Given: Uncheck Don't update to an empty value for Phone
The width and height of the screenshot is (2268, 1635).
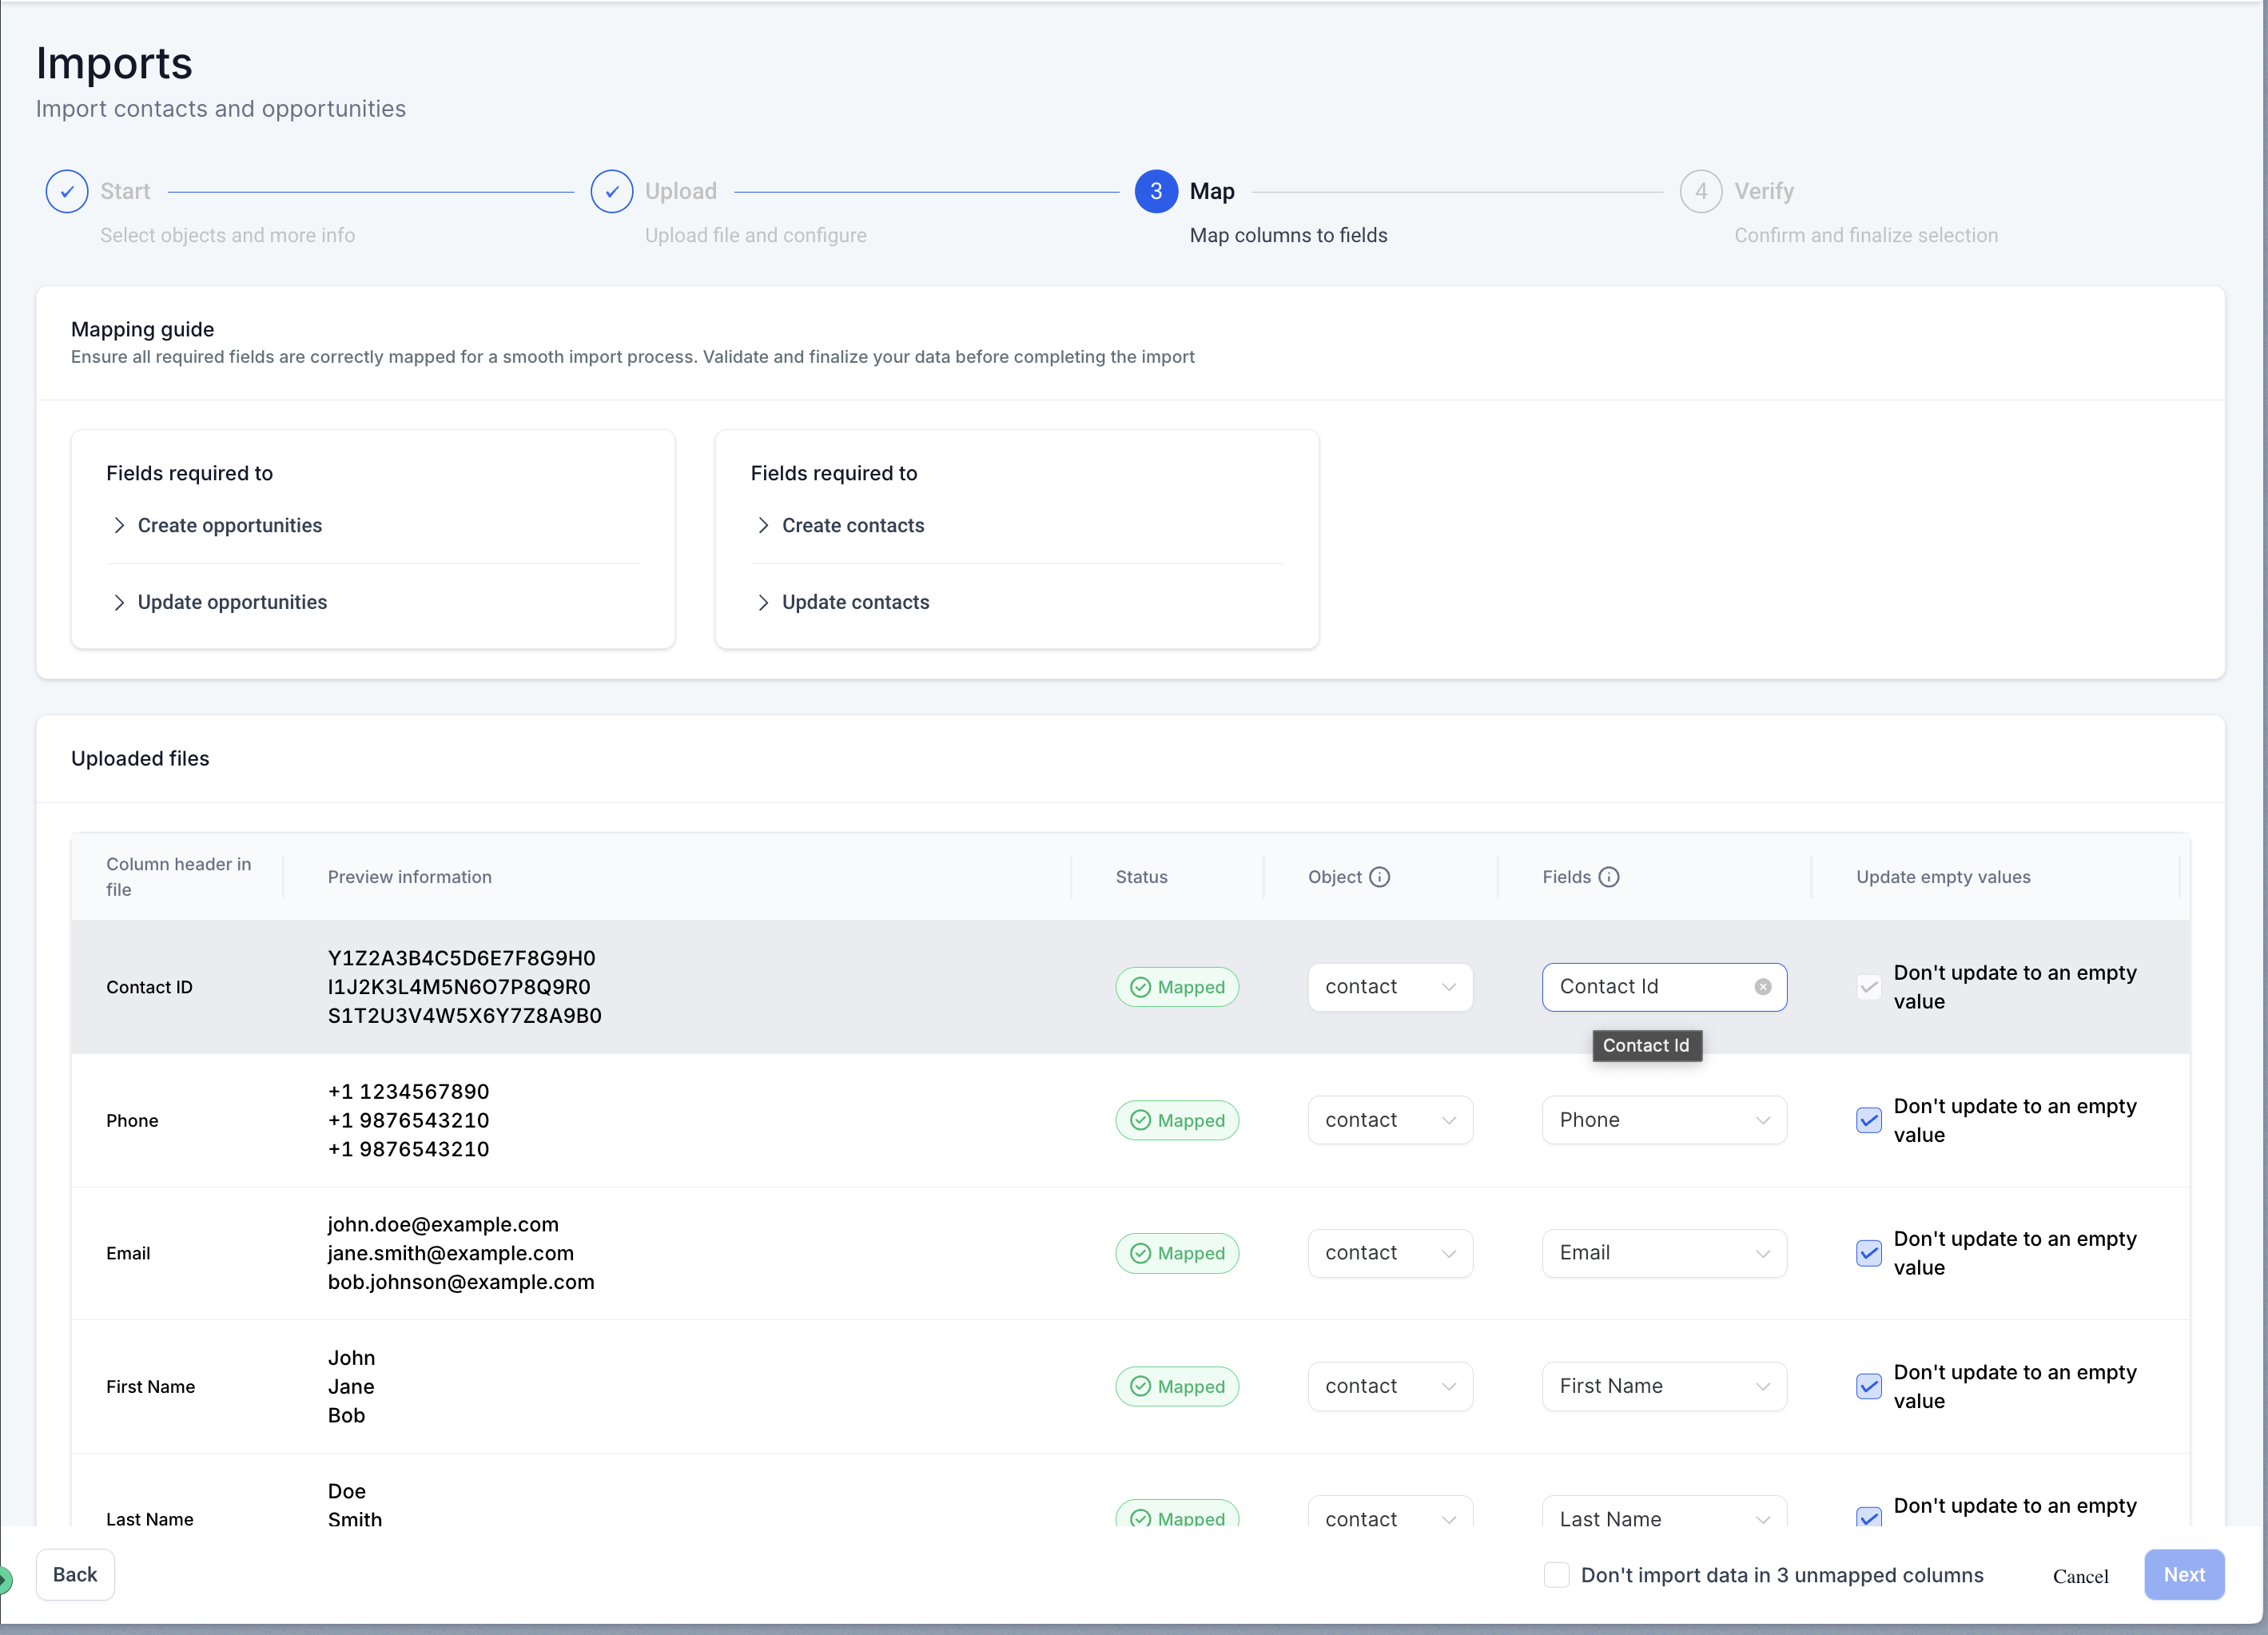Looking at the screenshot, I should 1868,1120.
